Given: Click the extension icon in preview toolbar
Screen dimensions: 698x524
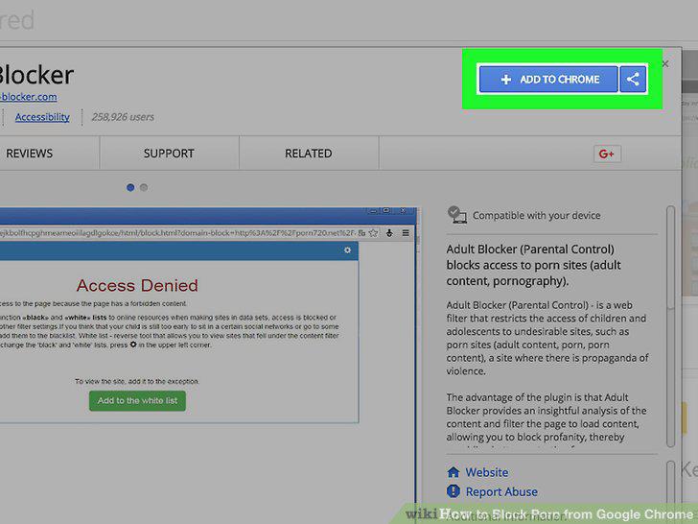Looking at the screenshot, I should (389, 233).
